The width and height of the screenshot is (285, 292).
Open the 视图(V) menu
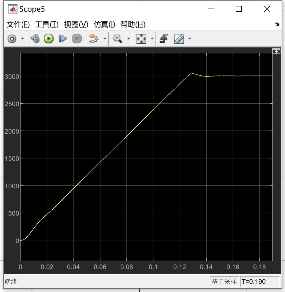(x=76, y=24)
